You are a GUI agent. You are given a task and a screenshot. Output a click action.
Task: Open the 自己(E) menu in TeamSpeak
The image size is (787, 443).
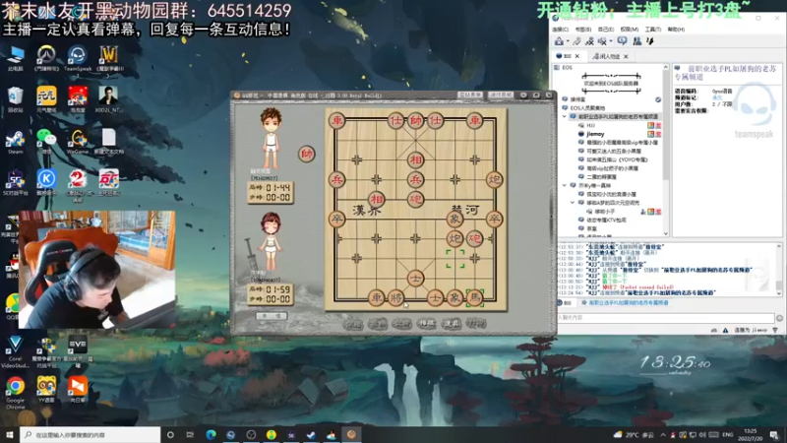606,30
